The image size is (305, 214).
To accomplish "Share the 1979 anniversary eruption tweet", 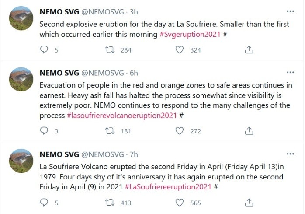I will click(x=249, y=203).
